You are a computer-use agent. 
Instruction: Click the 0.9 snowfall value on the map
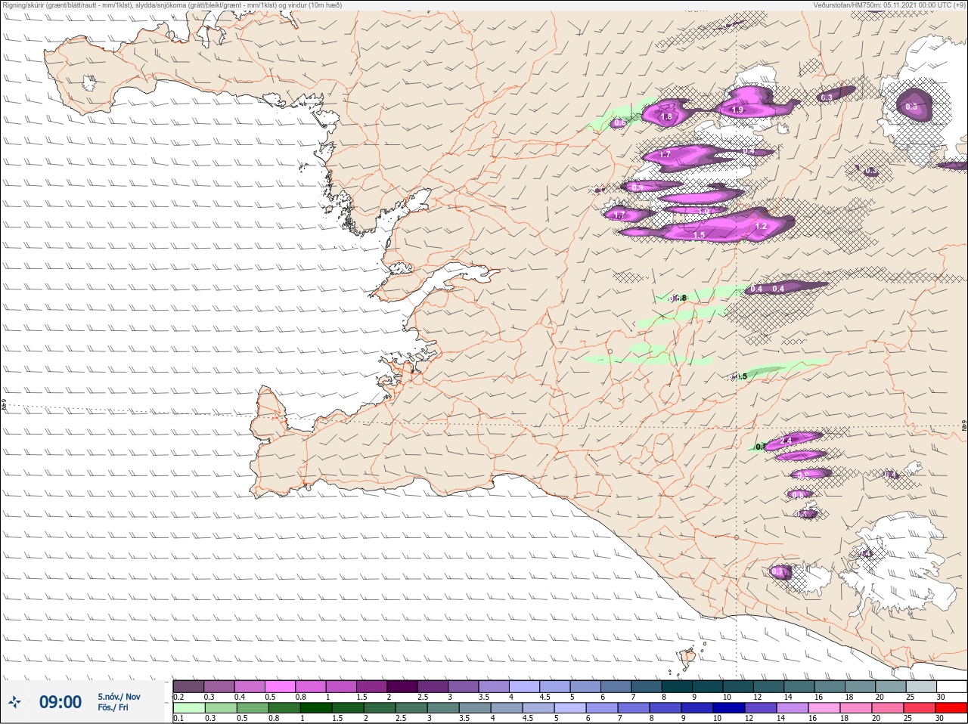coord(637,187)
